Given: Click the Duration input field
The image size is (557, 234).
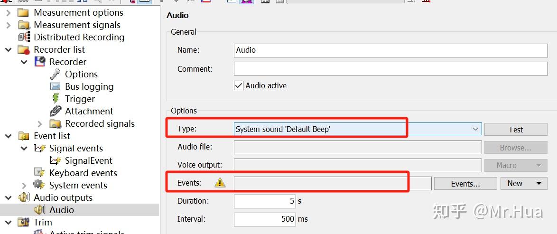Looking at the screenshot, I should coord(265,201).
